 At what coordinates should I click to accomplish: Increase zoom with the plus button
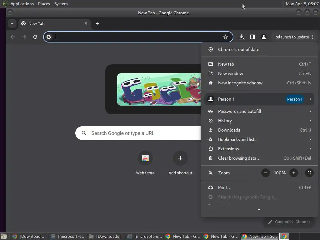[x=294, y=173]
